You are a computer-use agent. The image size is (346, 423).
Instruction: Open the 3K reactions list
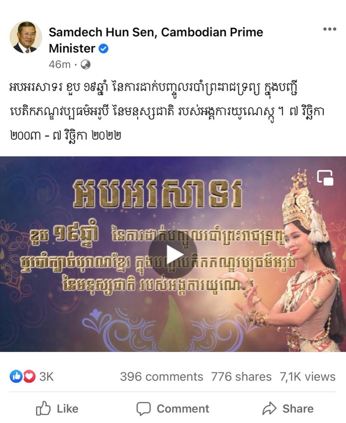tap(46, 377)
